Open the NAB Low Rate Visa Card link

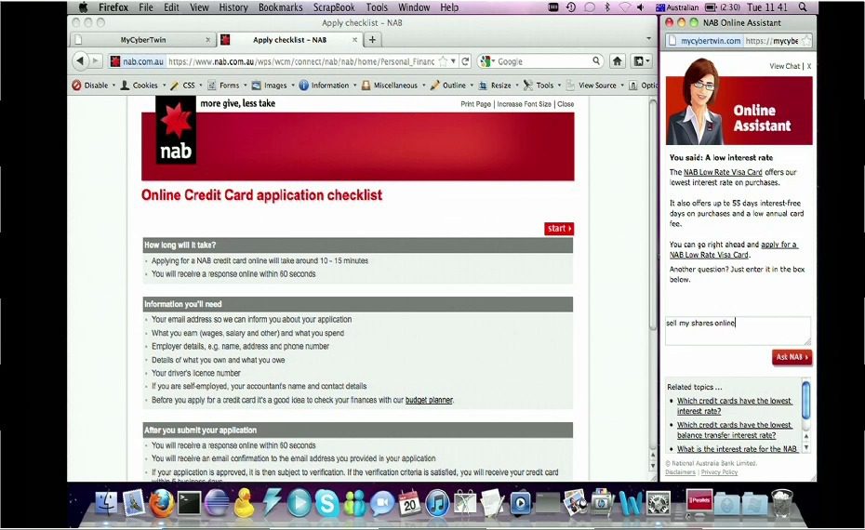click(x=723, y=172)
